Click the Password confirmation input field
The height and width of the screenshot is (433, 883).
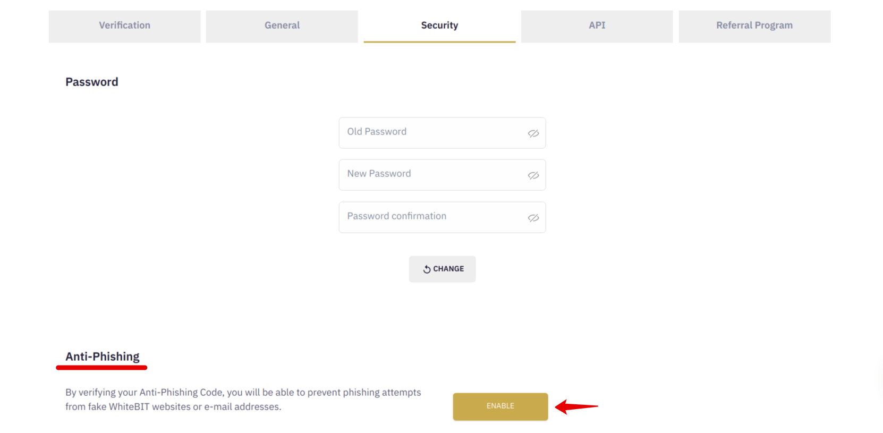(442, 217)
